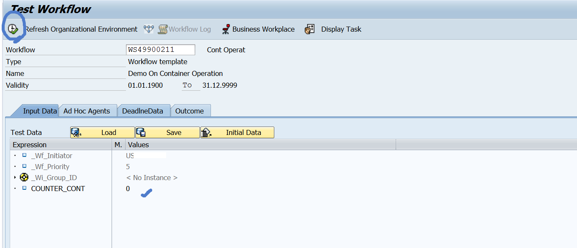Select the _Wf_Priority tree row
This screenshot has height=248, width=577.
click(50, 167)
